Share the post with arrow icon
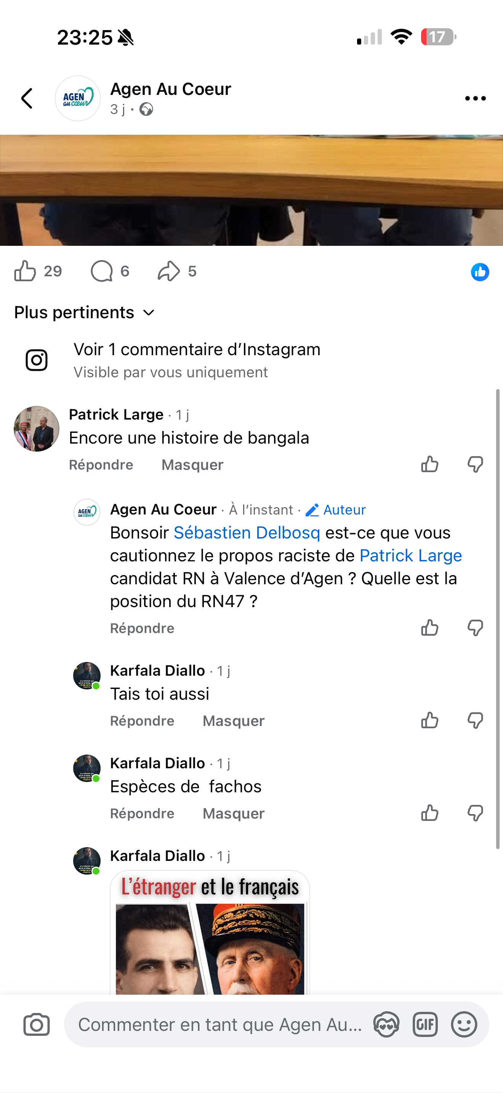503x1093 pixels. 169,271
